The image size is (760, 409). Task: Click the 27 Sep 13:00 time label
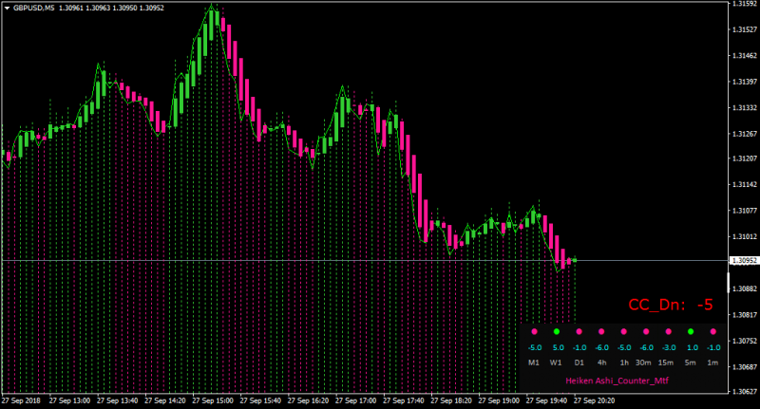click(x=69, y=400)
